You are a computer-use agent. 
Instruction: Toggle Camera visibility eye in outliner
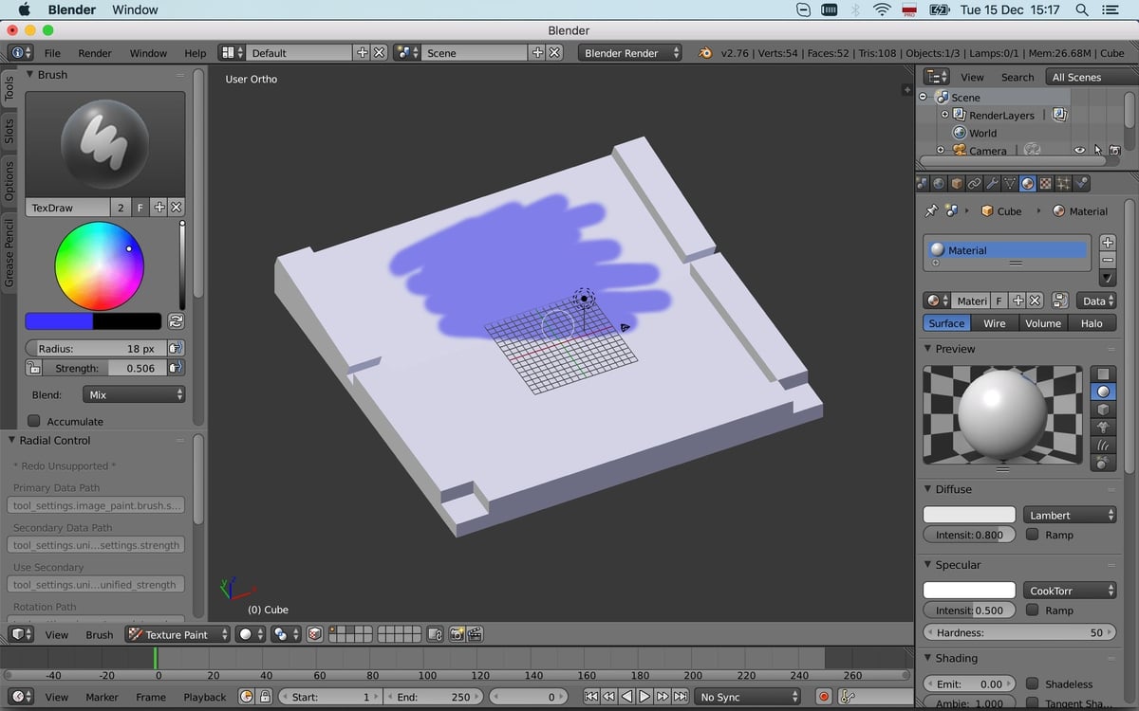click(1079, 151)
